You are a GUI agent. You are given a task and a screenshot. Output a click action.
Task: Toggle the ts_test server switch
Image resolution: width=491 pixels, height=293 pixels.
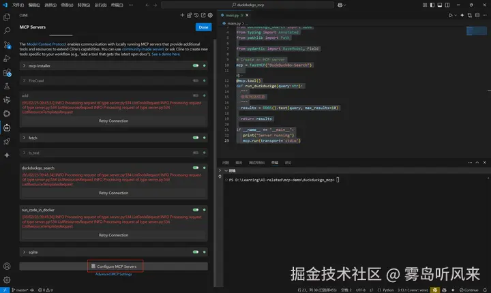pos(196,153)
